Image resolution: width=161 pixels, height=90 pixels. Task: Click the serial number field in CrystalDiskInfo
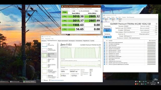pyautogui.click(x=131, y=28)
